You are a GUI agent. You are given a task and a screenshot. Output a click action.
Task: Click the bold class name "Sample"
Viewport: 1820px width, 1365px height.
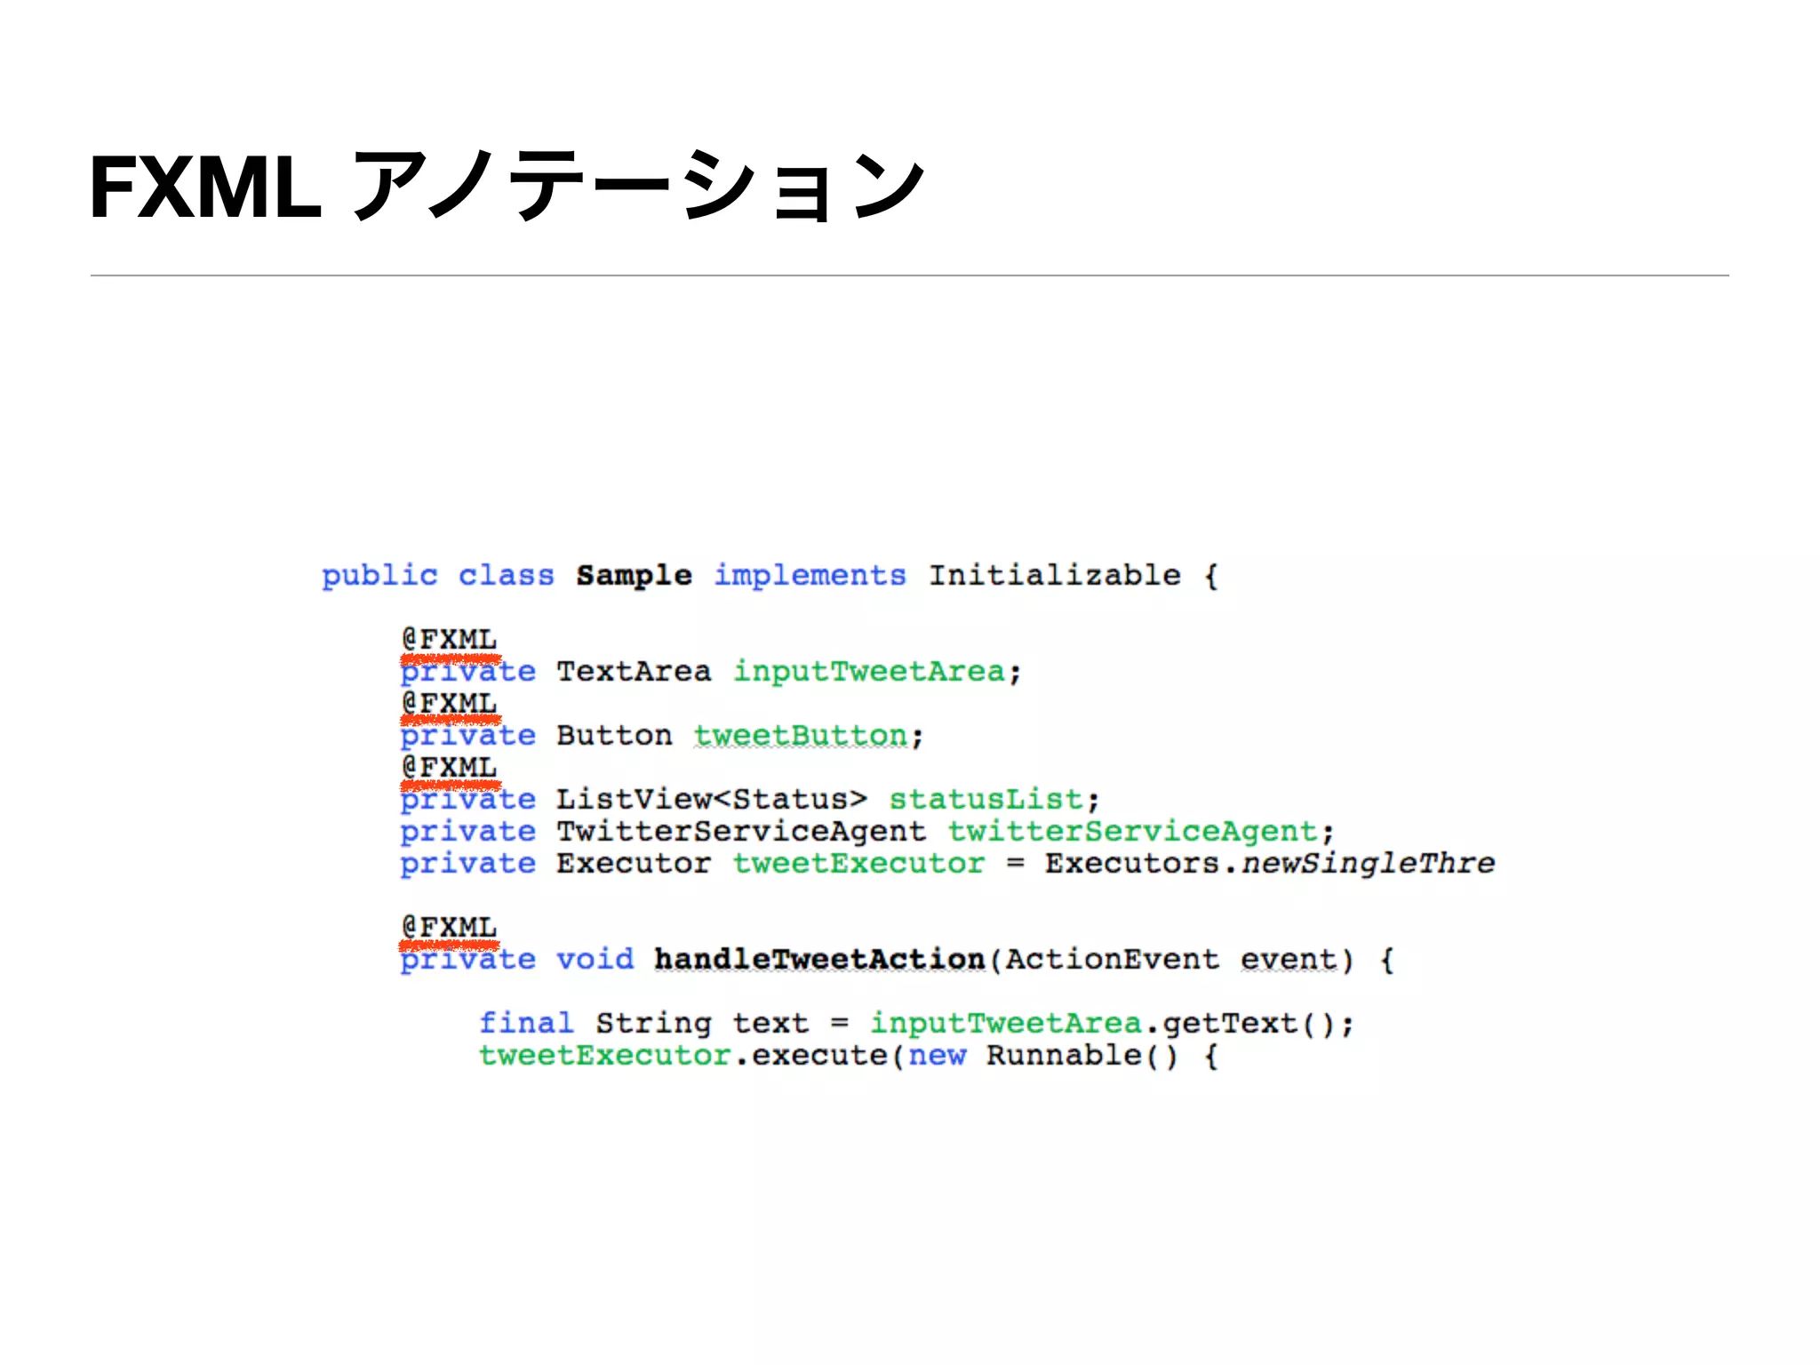tap(634, 576)
